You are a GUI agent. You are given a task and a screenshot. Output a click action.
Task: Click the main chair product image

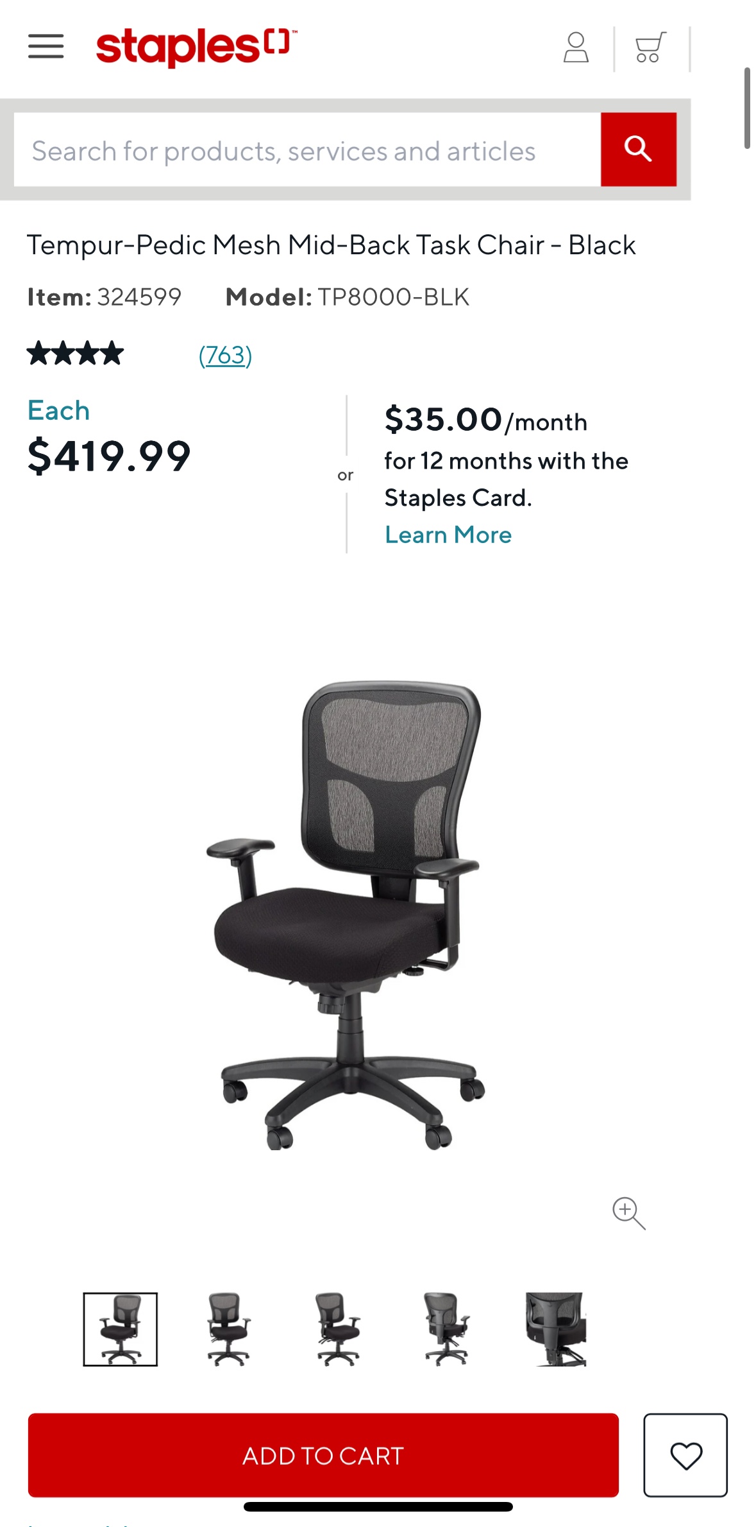(x=345, y=915)
